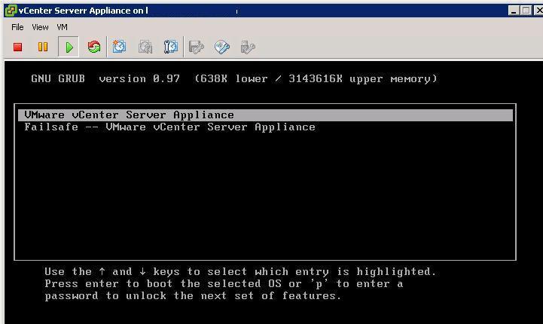This screenshot has height=324, width=543.
Task: Power on the VM with the green play icon
Action: point(69,47)
